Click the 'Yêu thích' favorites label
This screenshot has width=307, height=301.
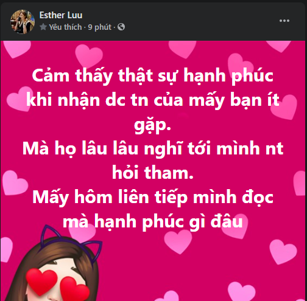[x=65, y=27]
